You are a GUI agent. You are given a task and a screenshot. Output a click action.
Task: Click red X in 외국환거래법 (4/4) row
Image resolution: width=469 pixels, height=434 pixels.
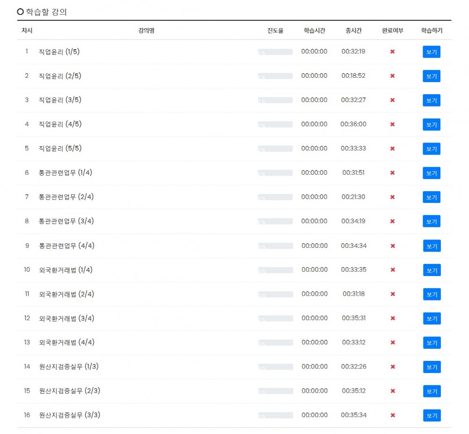point(393,343)
